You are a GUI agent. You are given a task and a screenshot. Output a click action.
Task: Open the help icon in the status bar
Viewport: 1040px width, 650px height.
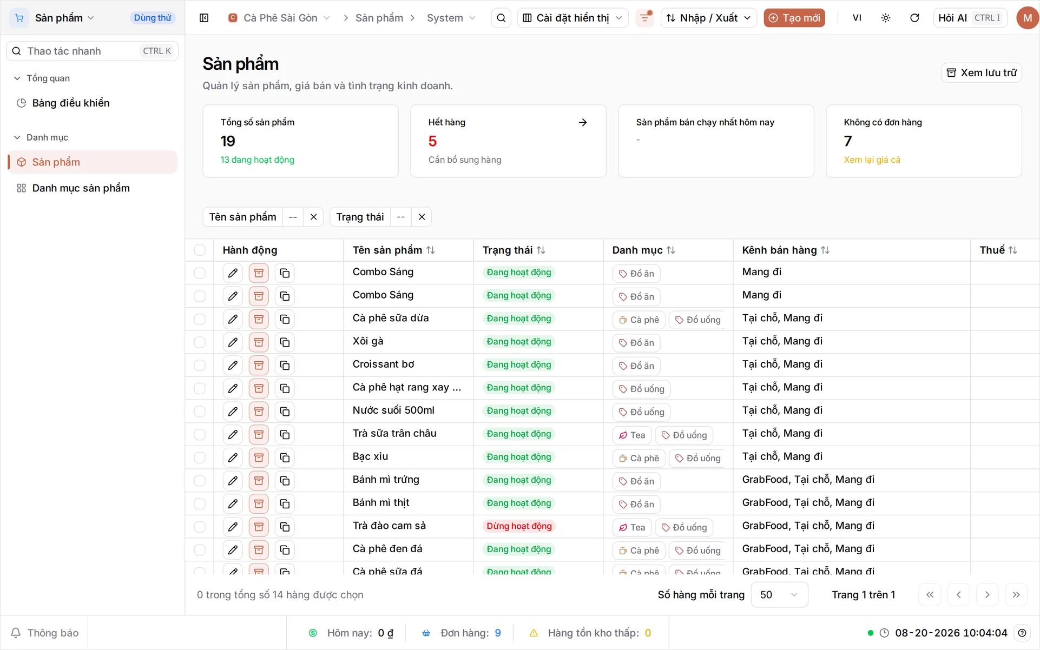(x=1022, y=633)
